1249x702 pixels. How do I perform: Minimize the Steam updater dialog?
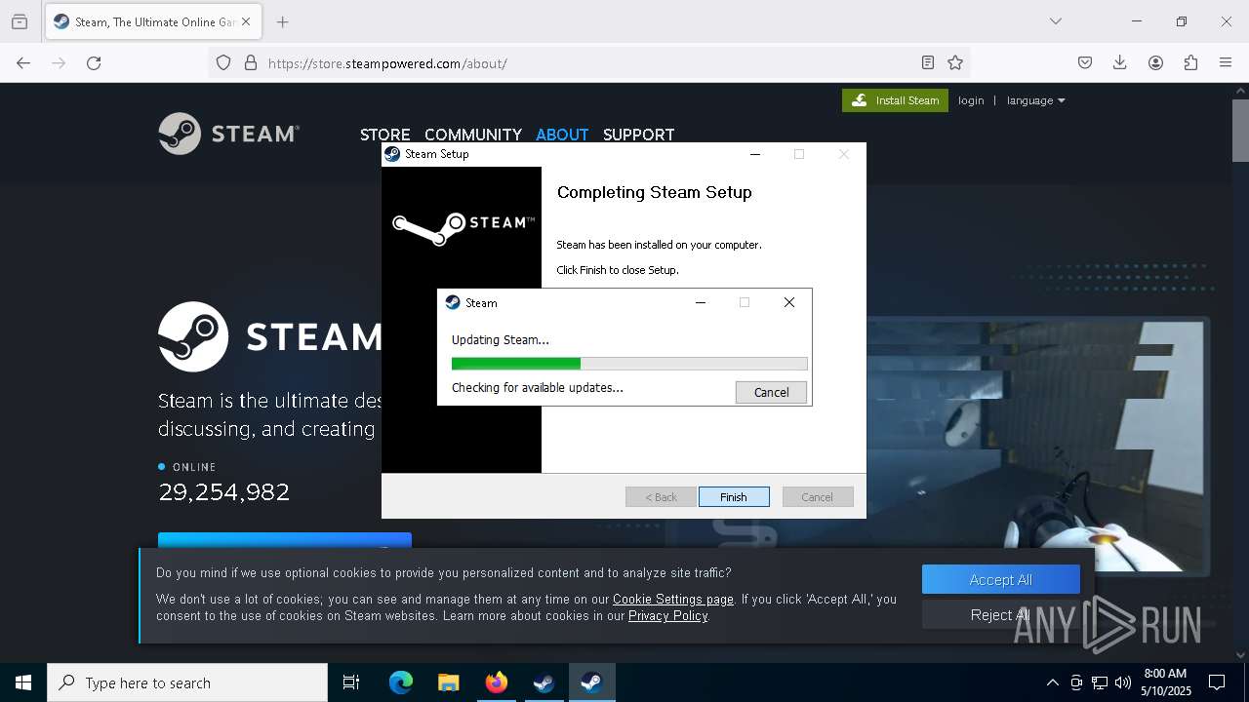point(700,303)
